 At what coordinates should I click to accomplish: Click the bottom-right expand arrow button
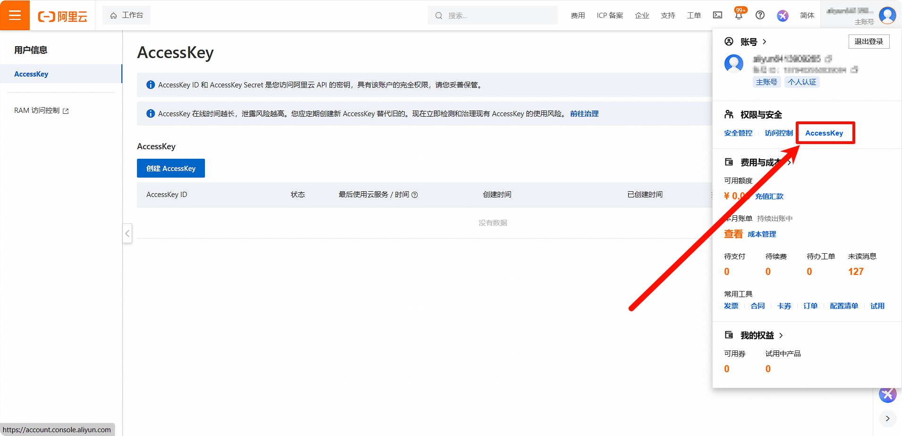point(888,419)
